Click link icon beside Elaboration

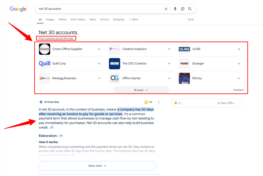pyautogui.click(x=61, y=136)
